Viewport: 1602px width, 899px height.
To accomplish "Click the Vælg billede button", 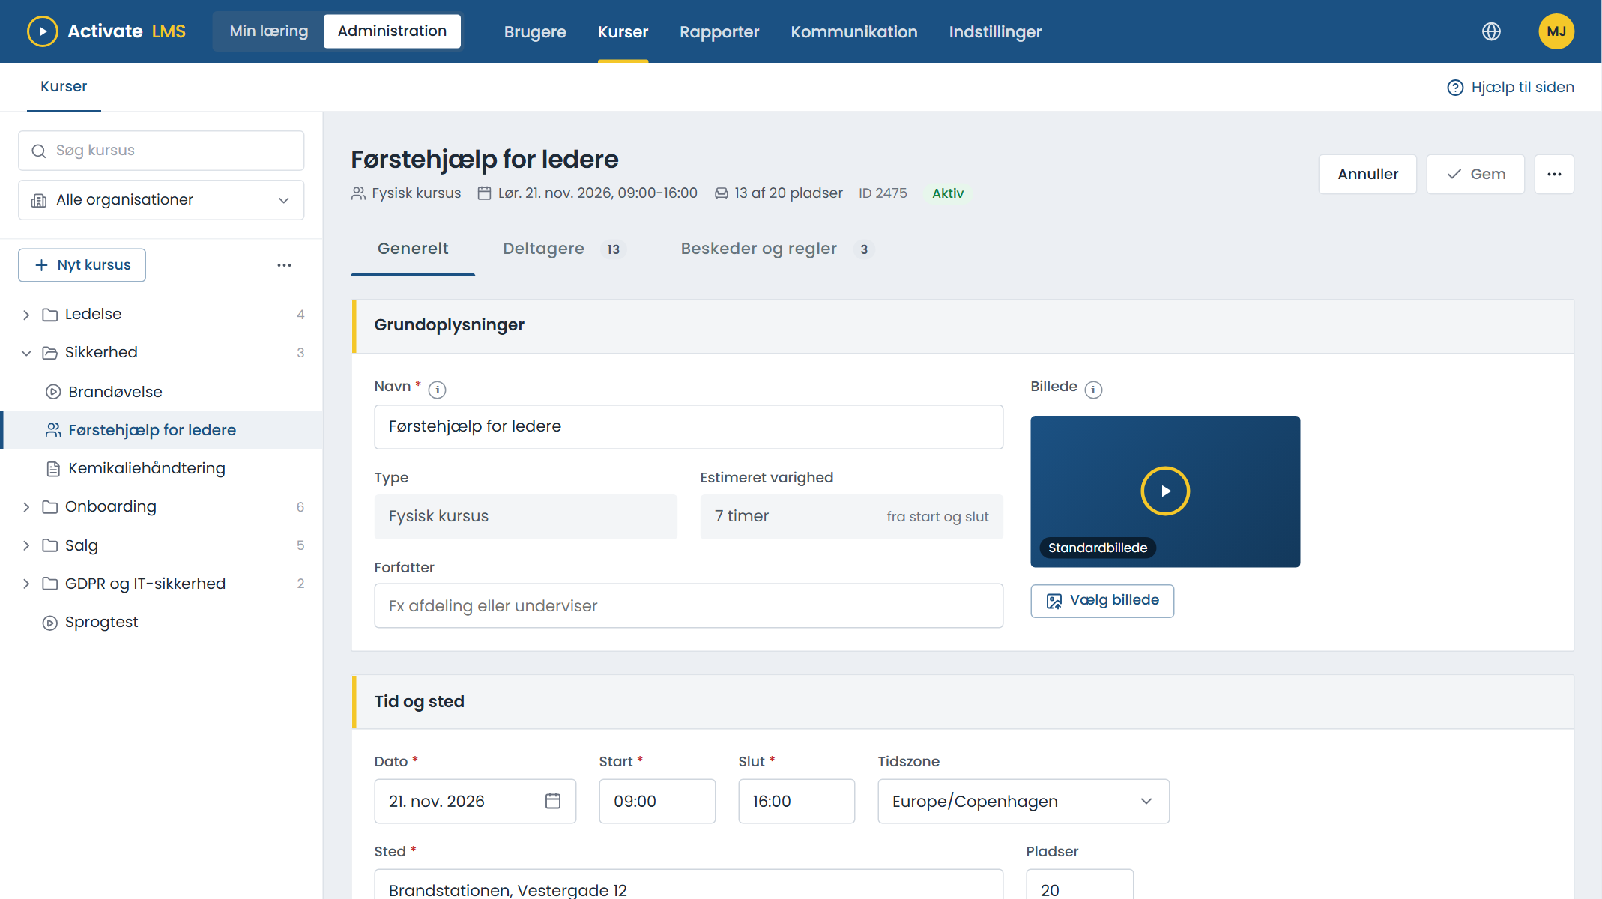I will [1102, 601].
